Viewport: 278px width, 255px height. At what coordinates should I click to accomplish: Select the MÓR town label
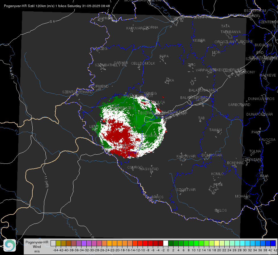[x=216, y=52]
